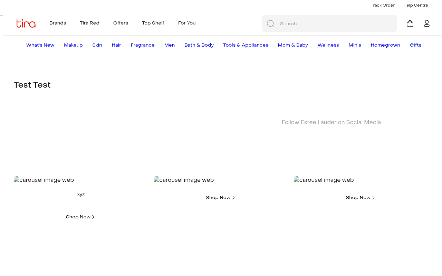The image size is (442, 276).
Task: Open the Offers menu
Action: 121,23
